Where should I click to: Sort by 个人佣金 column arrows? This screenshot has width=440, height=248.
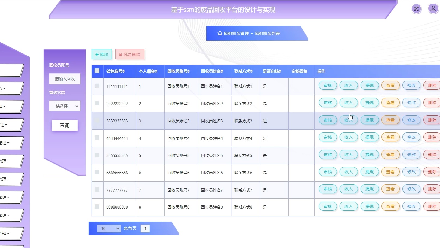point(156,71)
